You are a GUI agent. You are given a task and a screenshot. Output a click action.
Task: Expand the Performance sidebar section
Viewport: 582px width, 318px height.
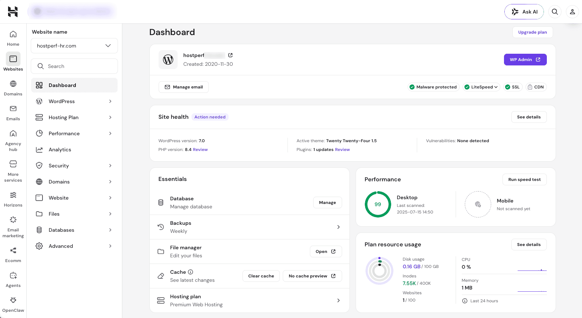coord(74,133)
